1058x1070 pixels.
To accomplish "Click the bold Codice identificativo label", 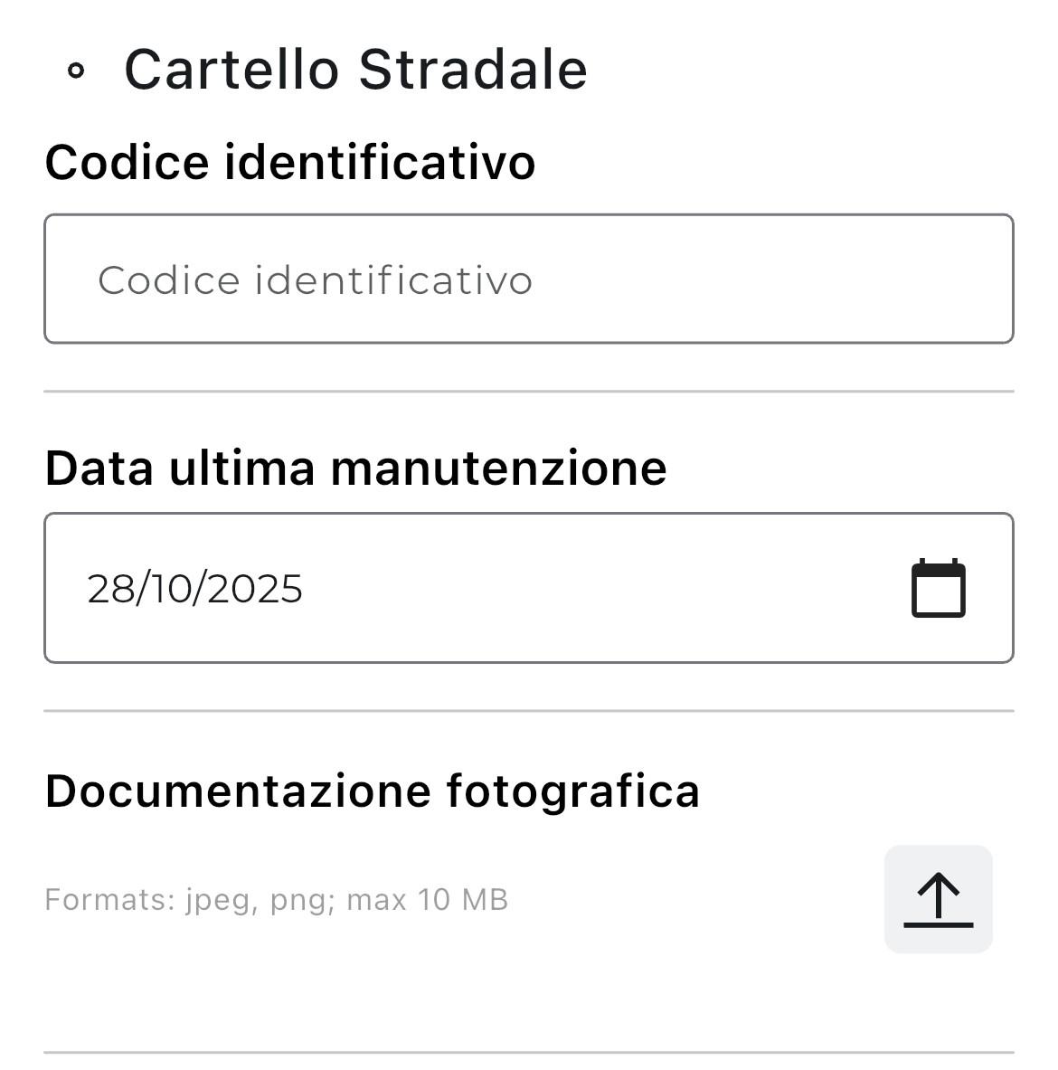I will coord(289,163).
